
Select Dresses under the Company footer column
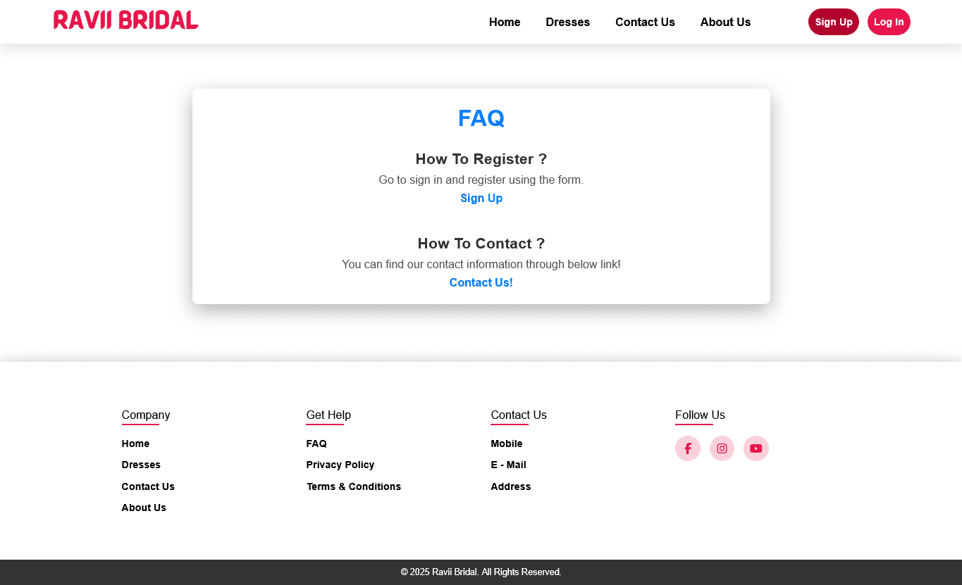coord(141,465)
